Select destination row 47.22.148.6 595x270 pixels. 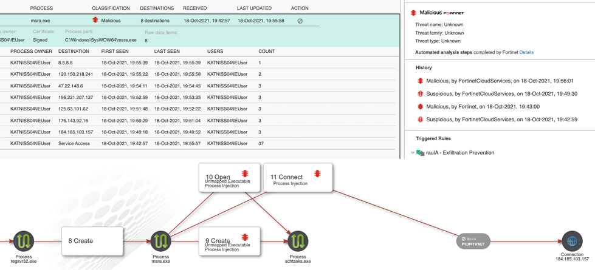198,86
